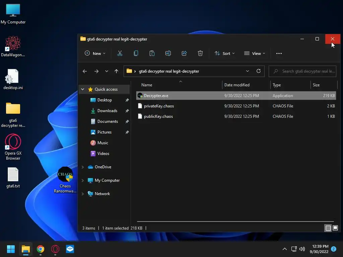The width and height of the screenshot is (343, 257).
Task: Open the View layout dropdown
Action: 255,53
